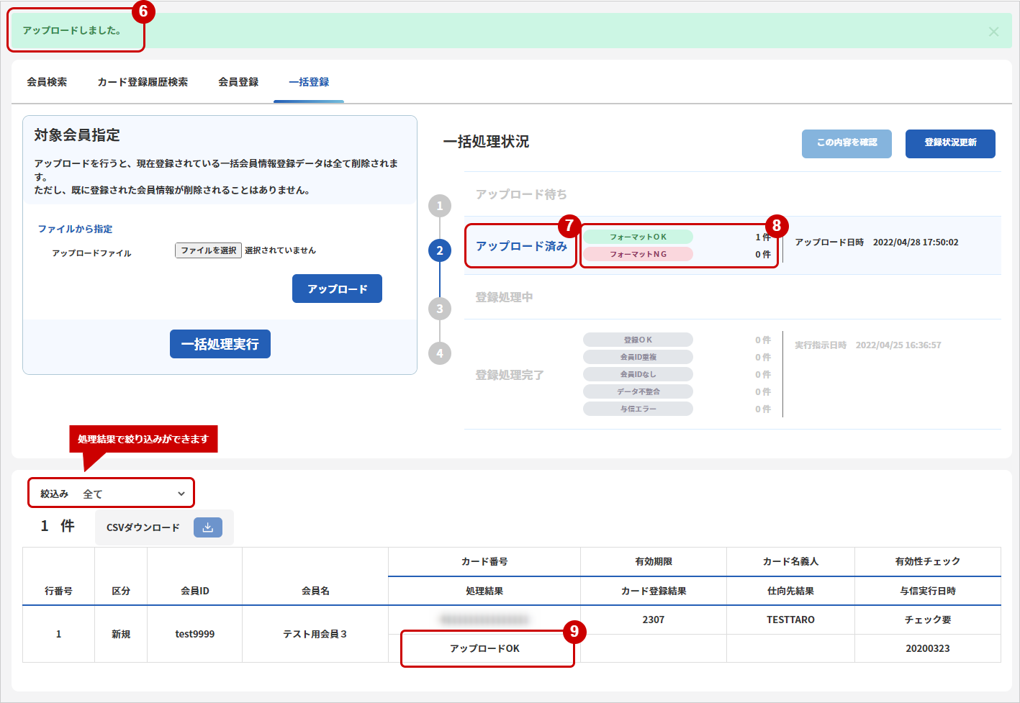The image size is (1020, 703).
Task: Click the CSV download icon button
Action: click(x=207, y=527)
